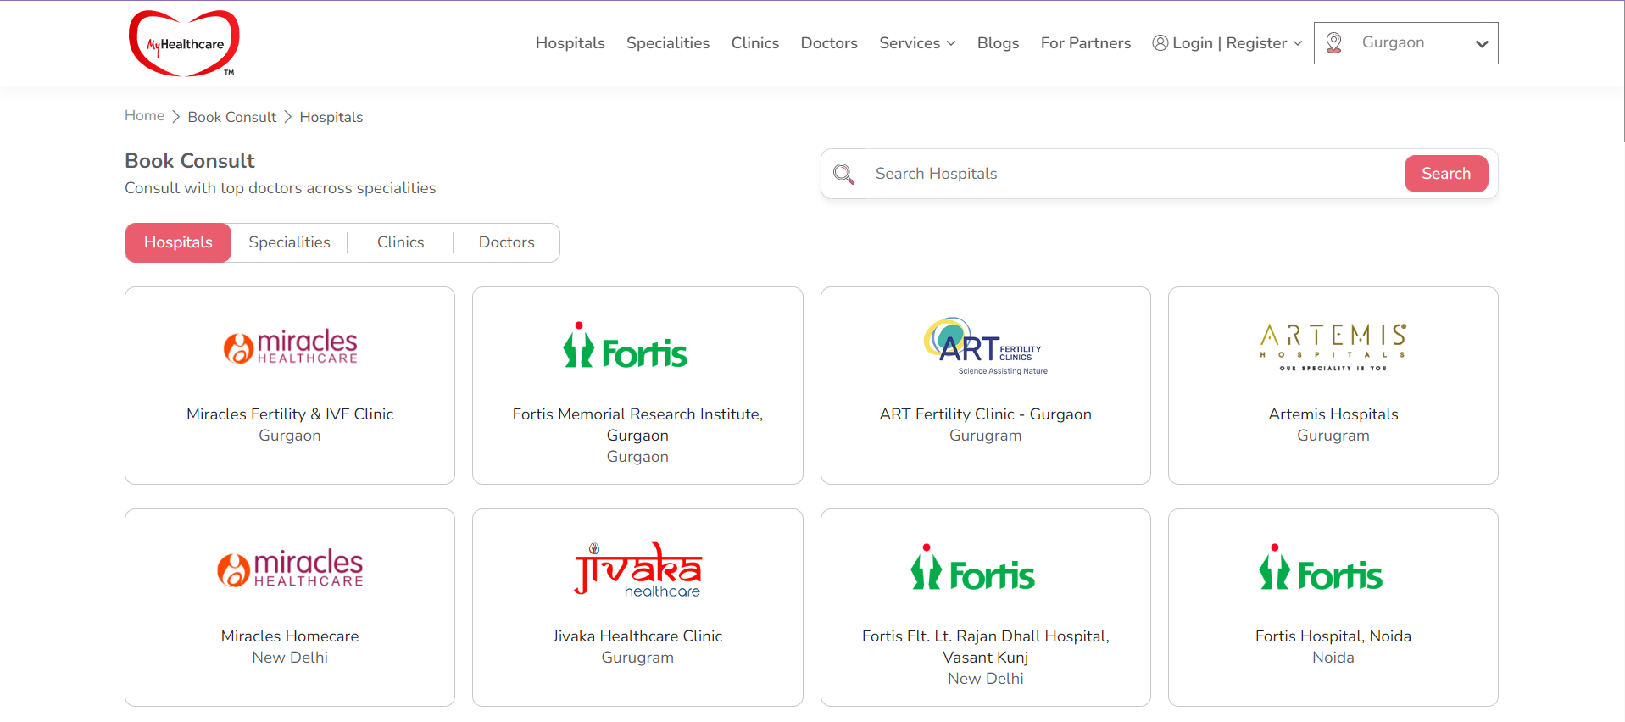Open Specialities in the top navigation
Viewport: 1625px width, 722px height.
click(668, 43)
